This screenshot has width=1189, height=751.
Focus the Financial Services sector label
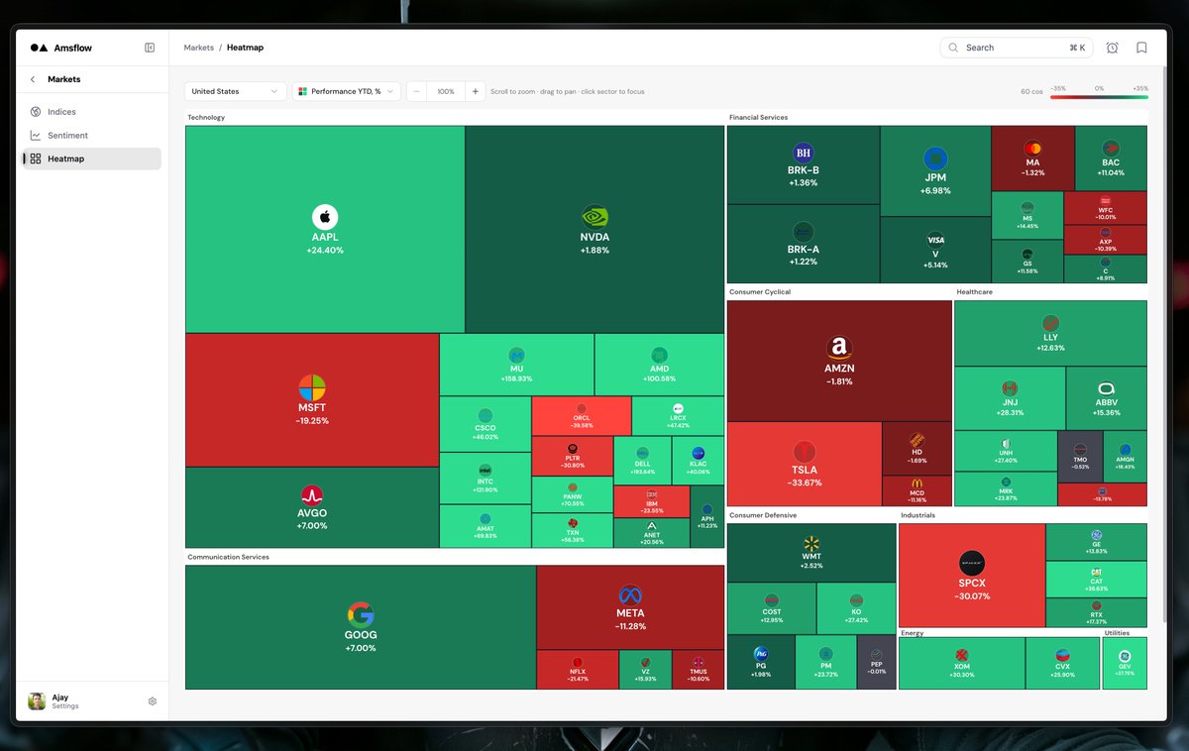[x=758, y=118]
